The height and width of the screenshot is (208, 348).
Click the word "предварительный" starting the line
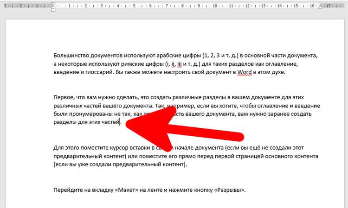pos(77,156)
